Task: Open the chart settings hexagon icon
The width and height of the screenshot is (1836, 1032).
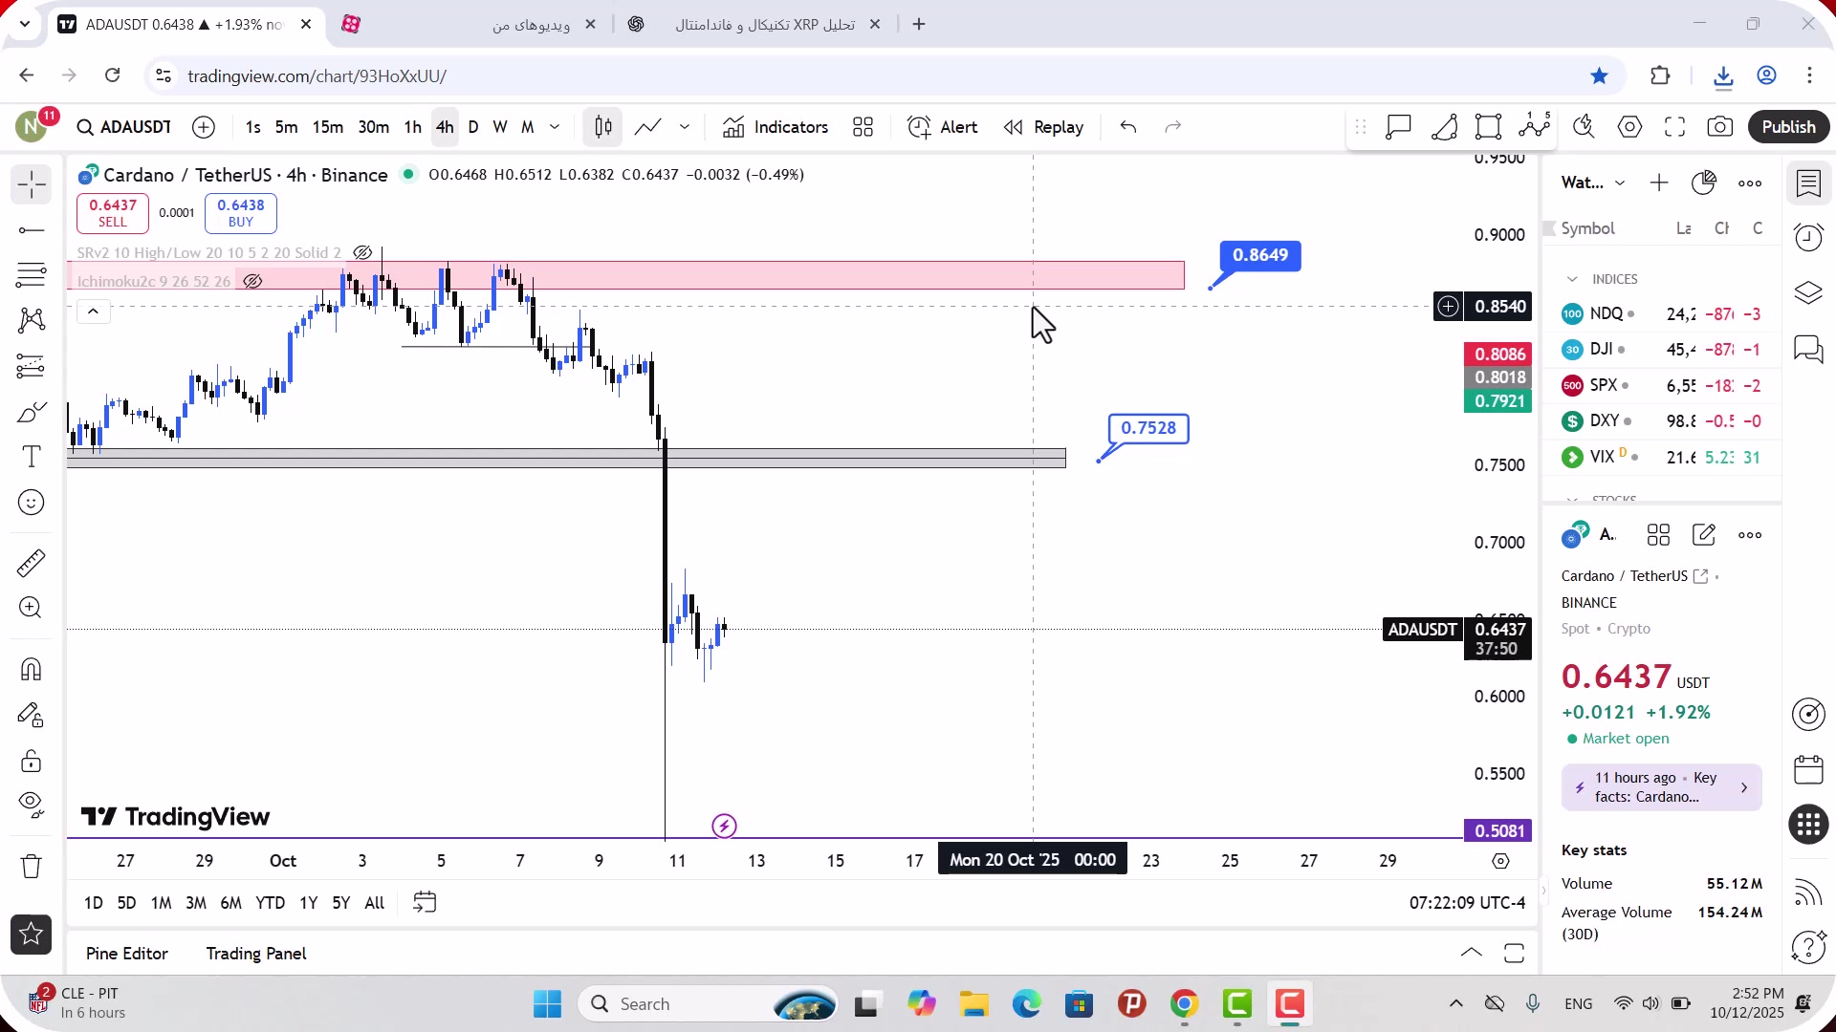Action: click(x=1629, y=127)
